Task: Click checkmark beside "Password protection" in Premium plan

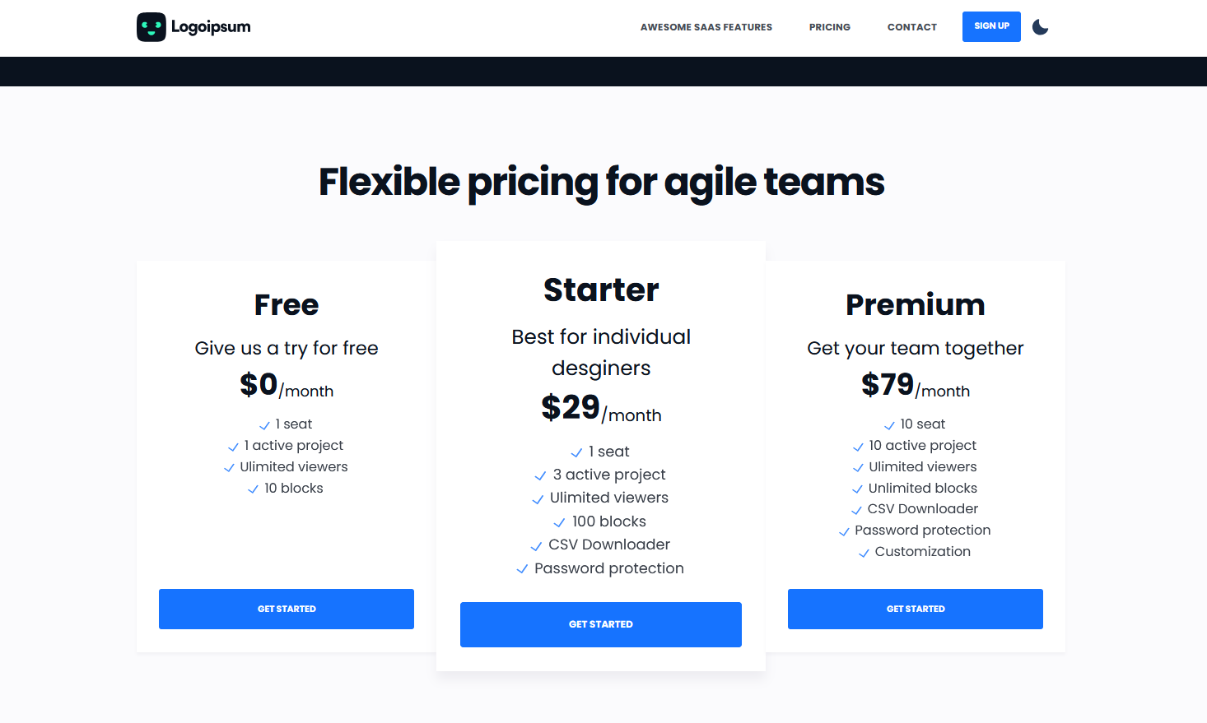Action: click(x=844, y=531)
